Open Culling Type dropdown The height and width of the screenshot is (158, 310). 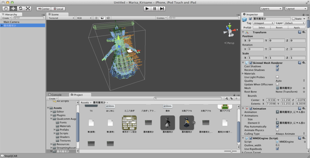point(290,134)
